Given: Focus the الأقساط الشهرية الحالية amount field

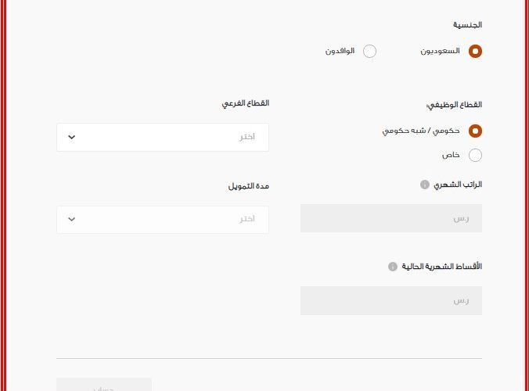Looking at the screenshot, I should pos(391,300).
